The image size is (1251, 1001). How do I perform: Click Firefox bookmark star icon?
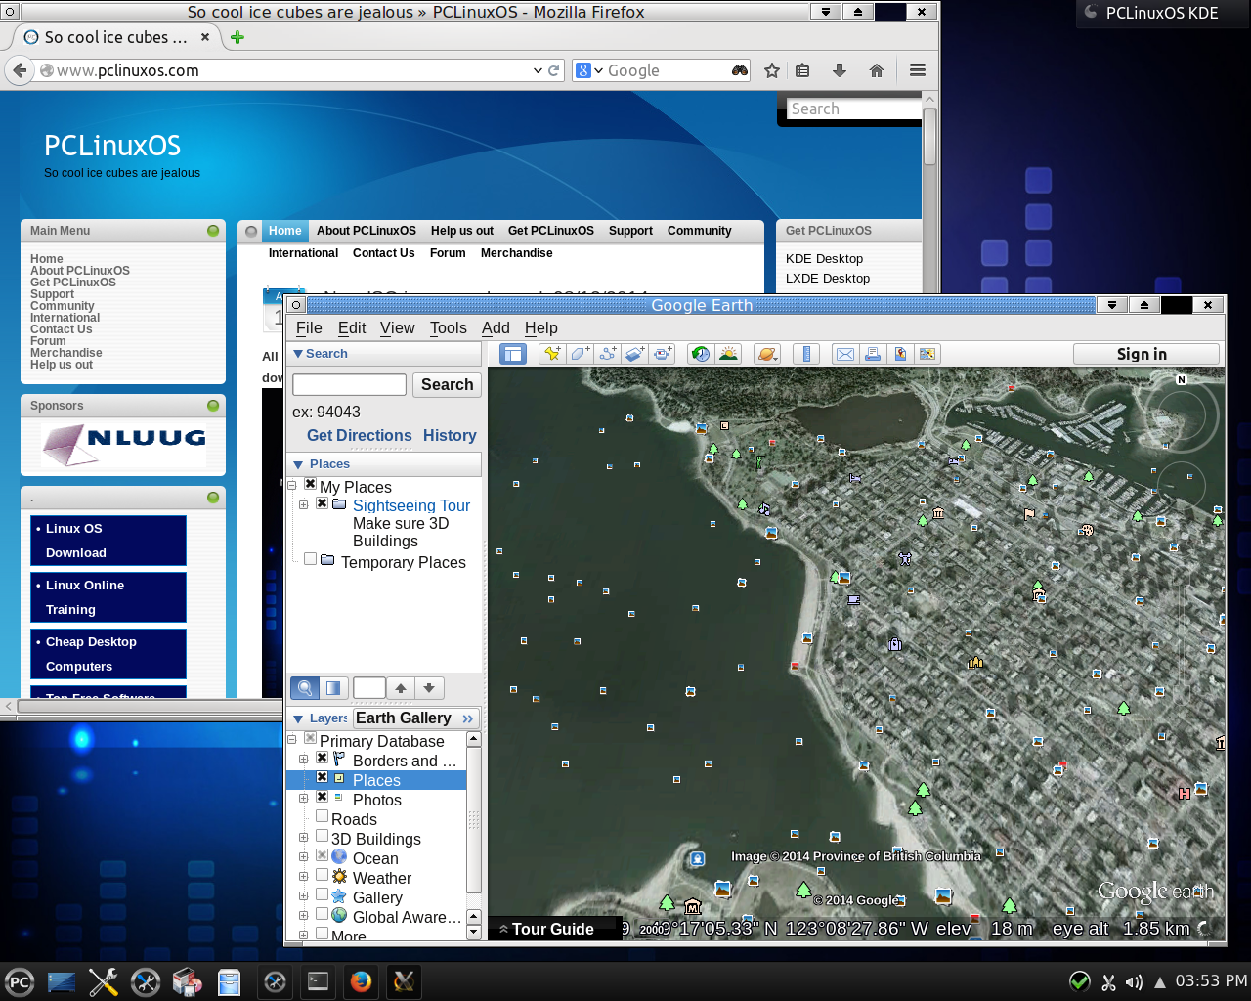tap(772, 70)
